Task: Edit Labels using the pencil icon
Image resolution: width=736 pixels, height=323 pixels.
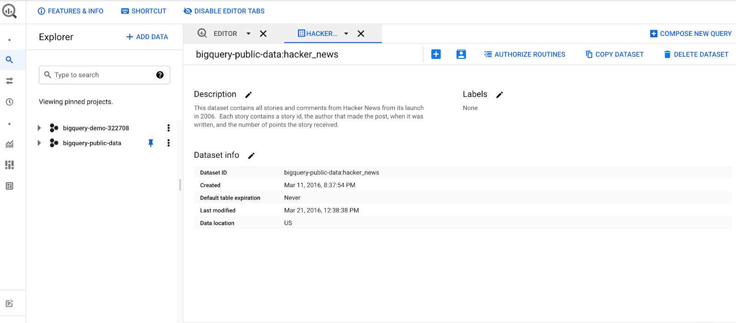Action: click(x=500, y=95)
